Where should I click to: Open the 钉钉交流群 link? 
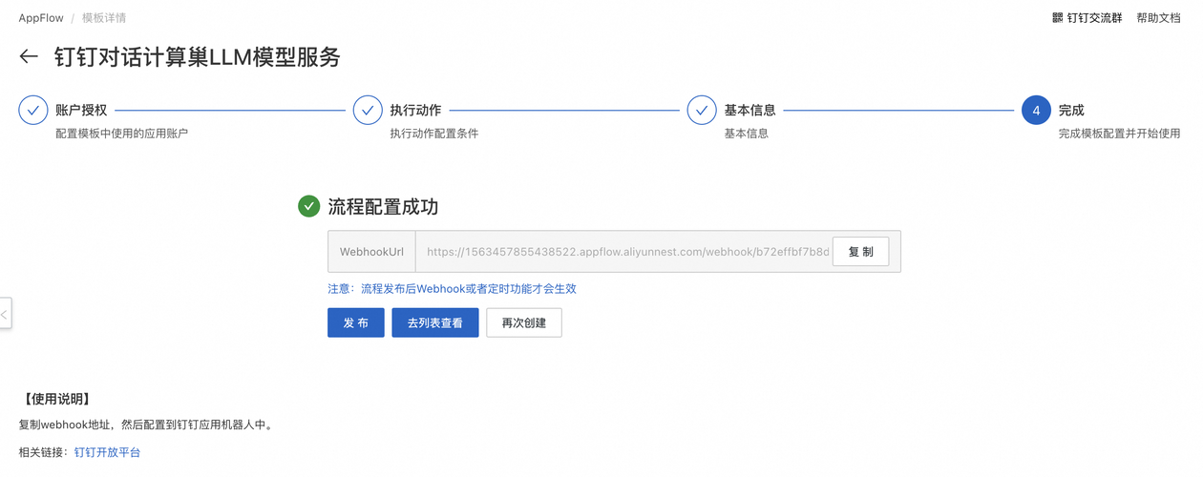pyautogui.click(x=1094, y=18)
